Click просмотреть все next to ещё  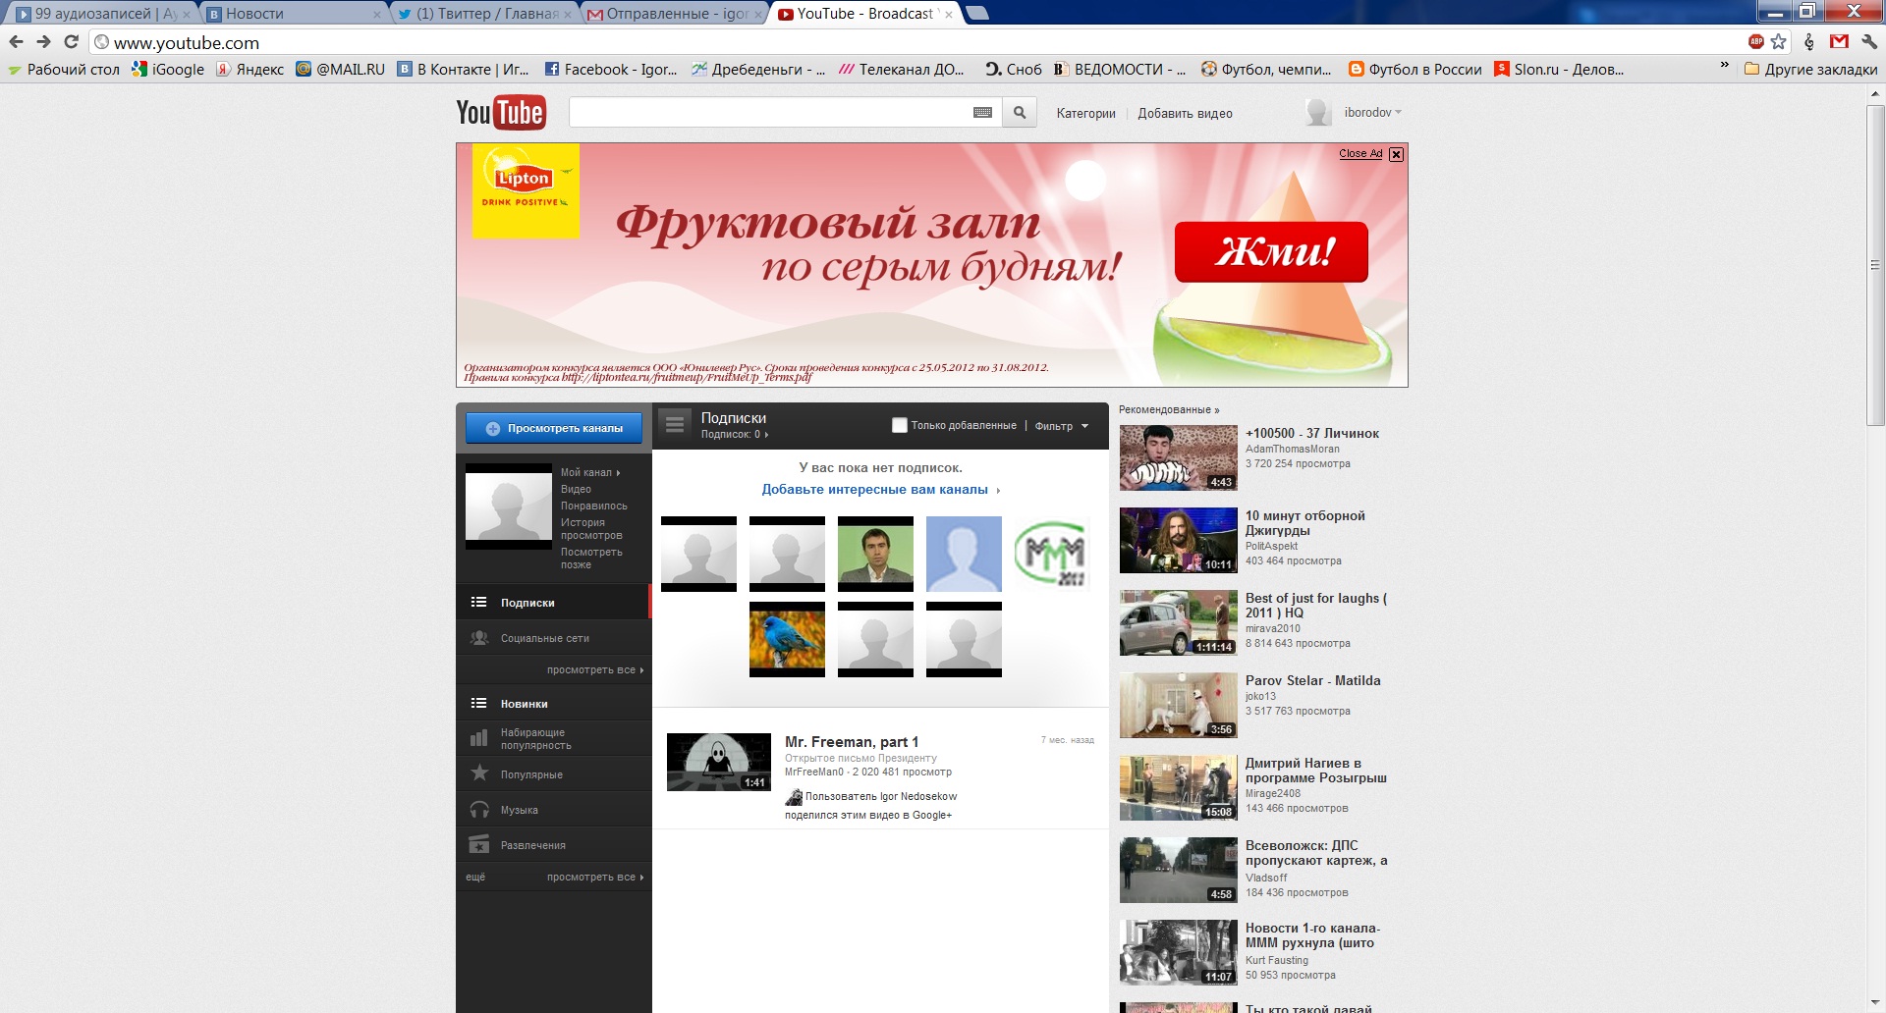[595, 877]
